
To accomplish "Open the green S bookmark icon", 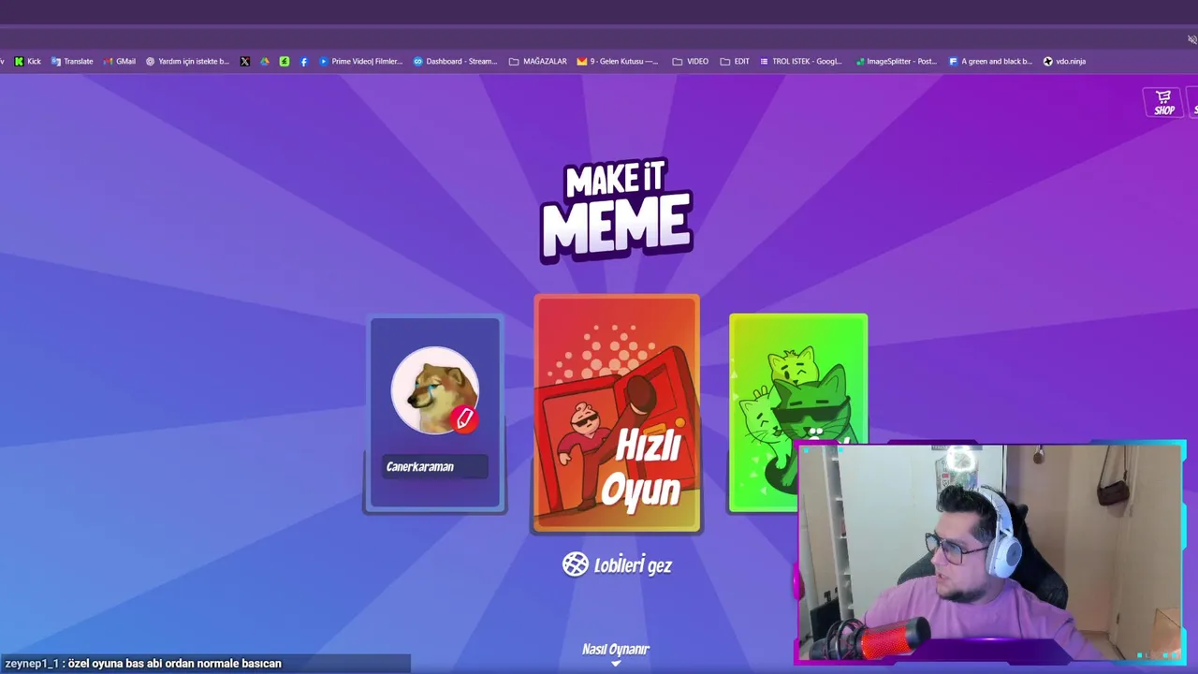I will click(x=285, y=61).
